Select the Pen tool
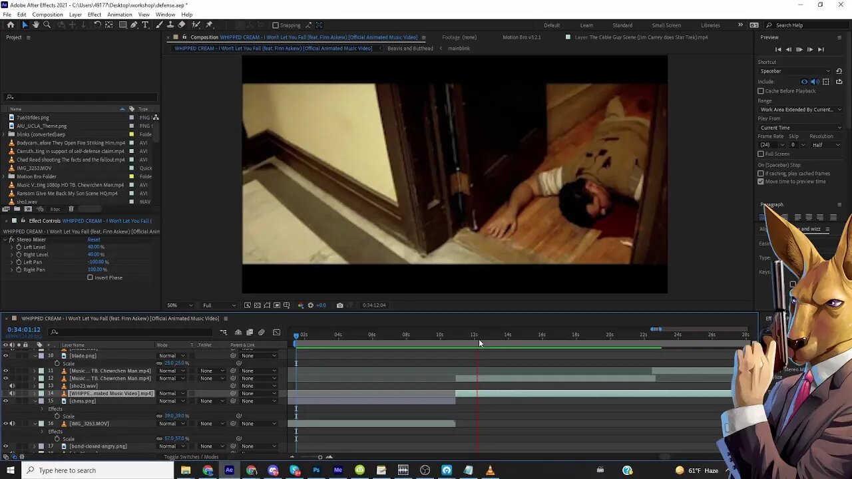This screenshot has width=852, height=479. [x=134, y=25]
